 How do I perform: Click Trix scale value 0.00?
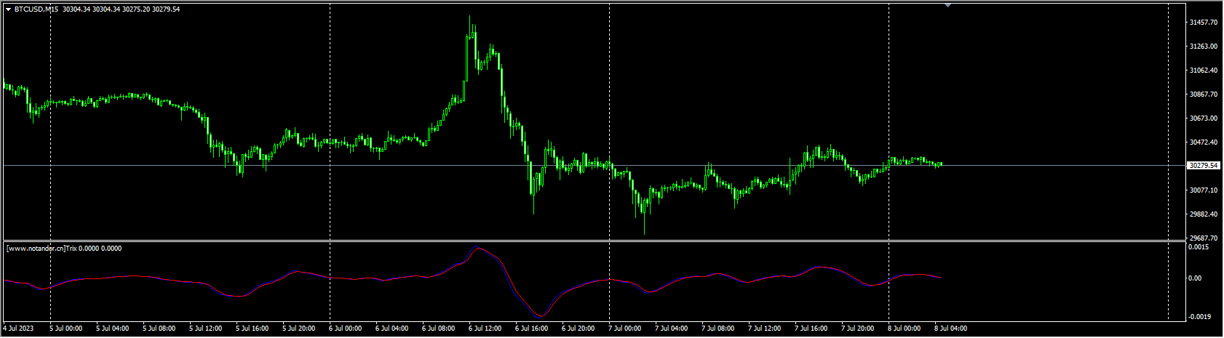1196,278
